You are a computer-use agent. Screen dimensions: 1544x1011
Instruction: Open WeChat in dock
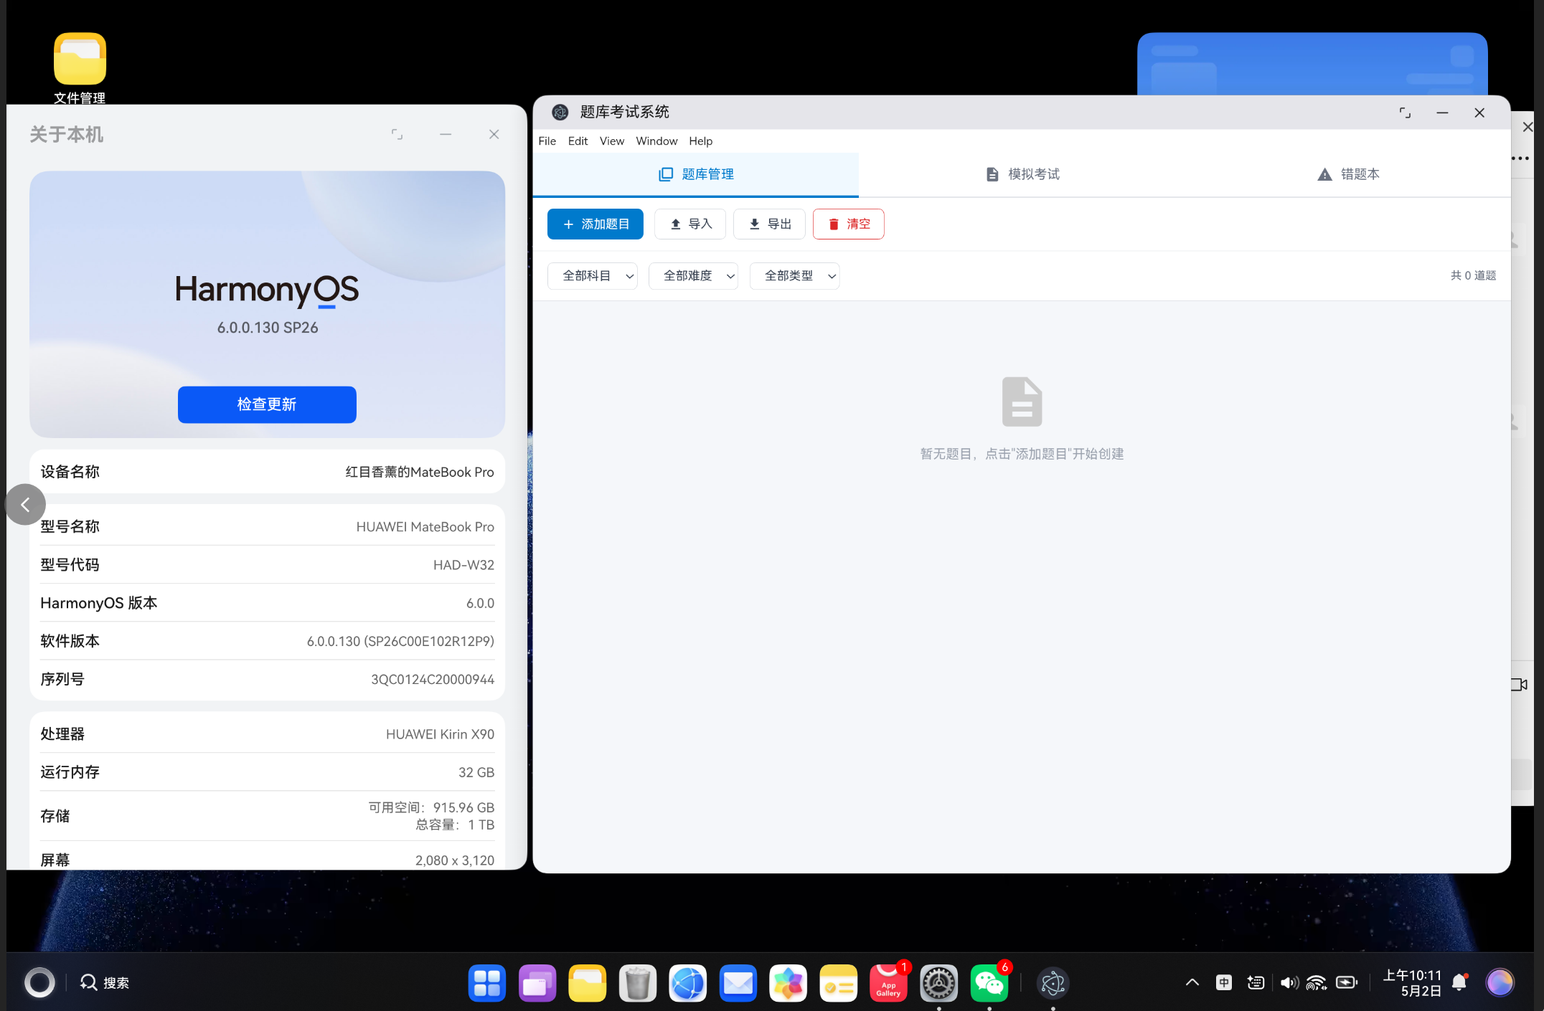pyautogui.click(x=989, y=983)
